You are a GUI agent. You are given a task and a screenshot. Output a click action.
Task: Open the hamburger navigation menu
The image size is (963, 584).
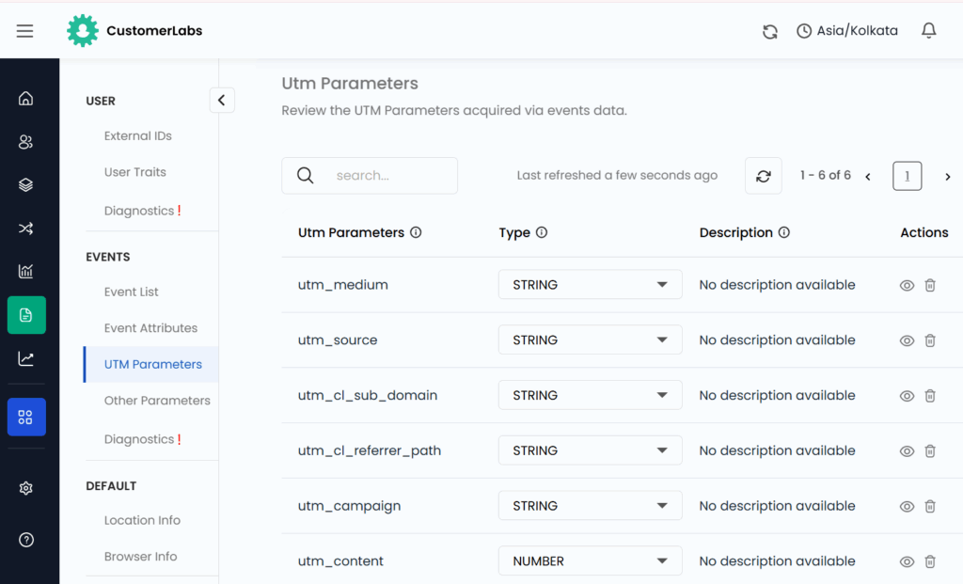(x=24, y=30)
